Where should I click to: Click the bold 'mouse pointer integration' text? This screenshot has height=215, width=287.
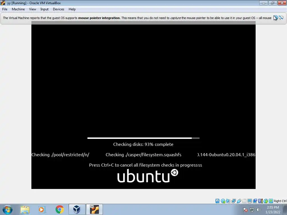[x=99, y=18]
